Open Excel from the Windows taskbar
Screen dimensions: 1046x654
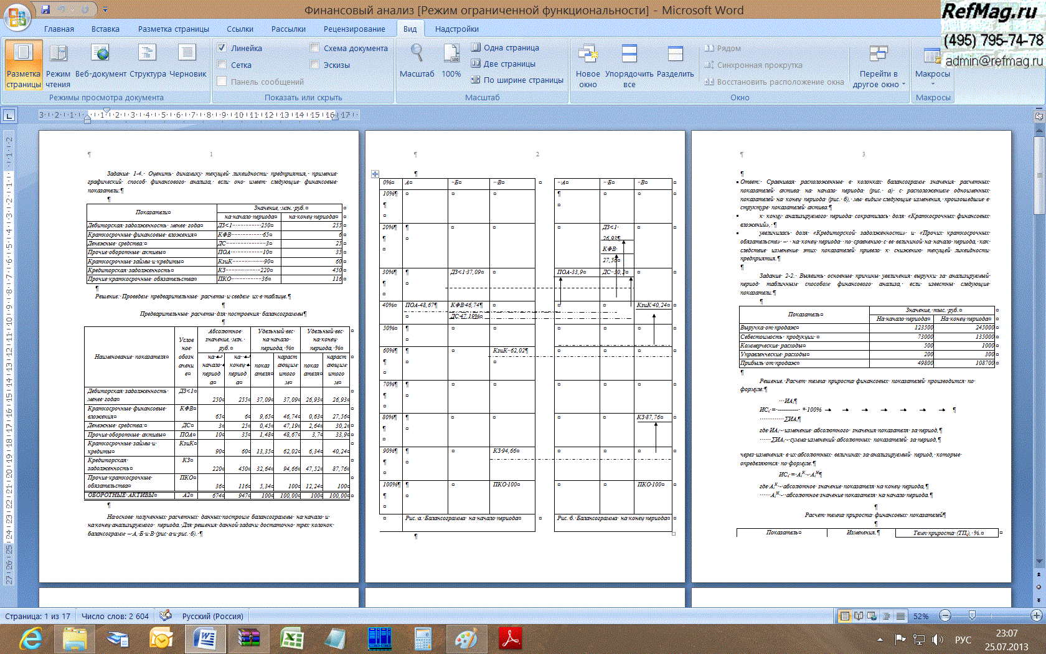291,638
